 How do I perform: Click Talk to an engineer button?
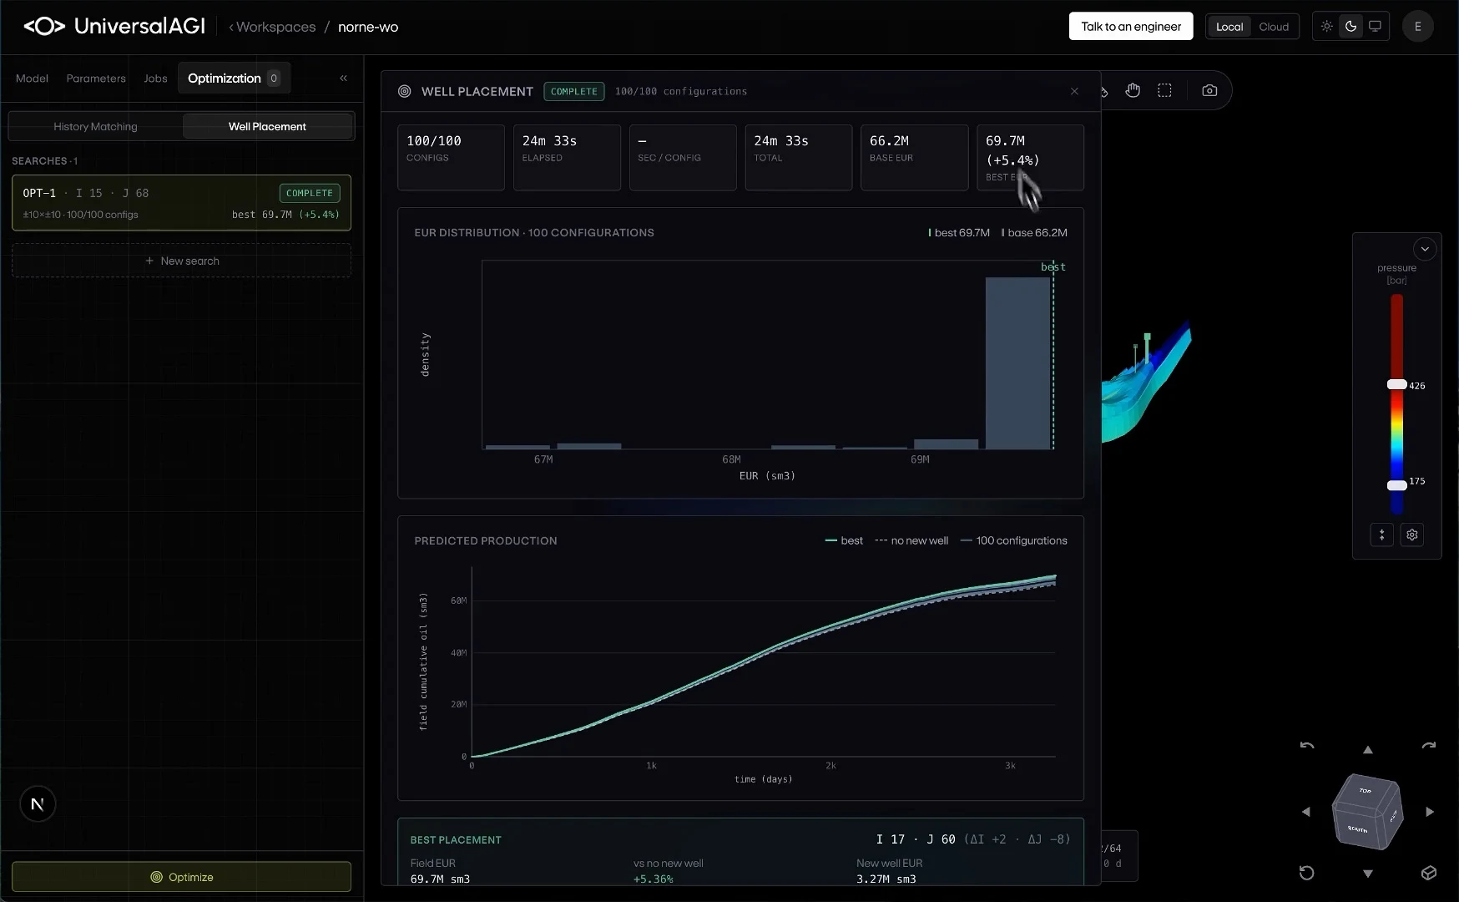pyautogui.click(x=1131, y=27)
